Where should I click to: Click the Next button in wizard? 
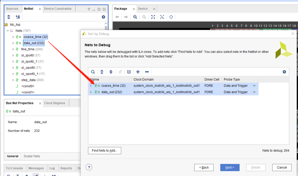pos(230,167)
